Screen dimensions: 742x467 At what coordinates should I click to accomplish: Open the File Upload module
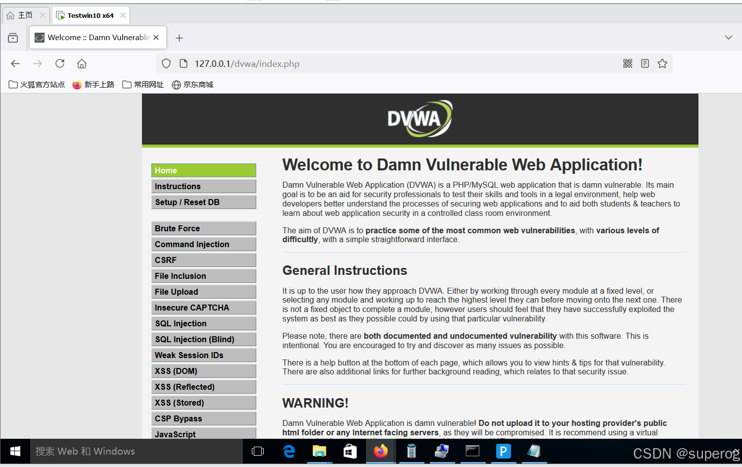pos(204,292)
